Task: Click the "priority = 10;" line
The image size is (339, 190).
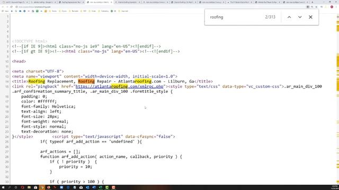Action: click(75, 167)
